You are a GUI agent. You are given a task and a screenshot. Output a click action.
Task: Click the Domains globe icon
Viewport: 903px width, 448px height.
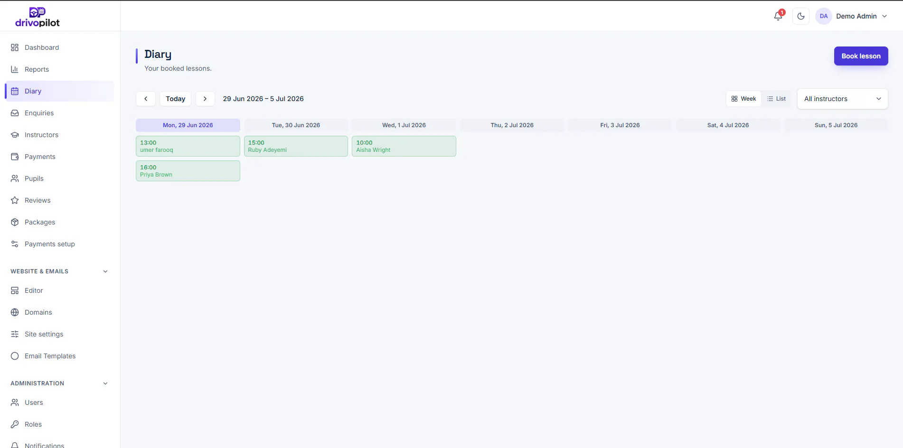15,312
